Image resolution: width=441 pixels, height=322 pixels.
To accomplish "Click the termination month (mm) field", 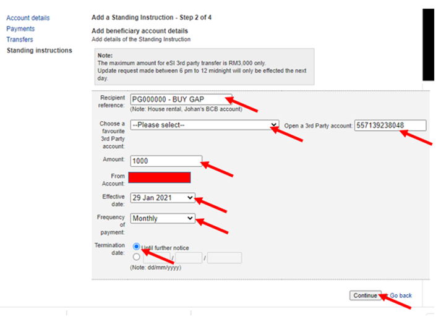I will [189, 258].
